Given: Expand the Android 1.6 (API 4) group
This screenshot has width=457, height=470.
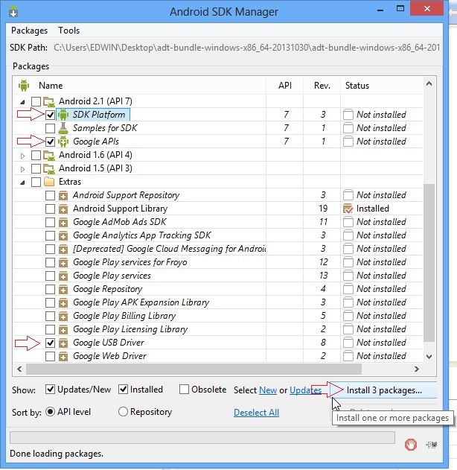Looking at the screenshot, I should [x=22, y=156].
